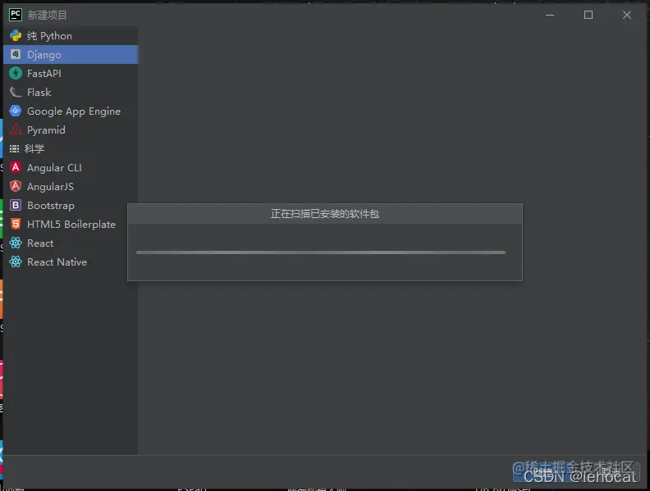
Task: Maximize the 新建项目 window
Action: click(588, 15)
